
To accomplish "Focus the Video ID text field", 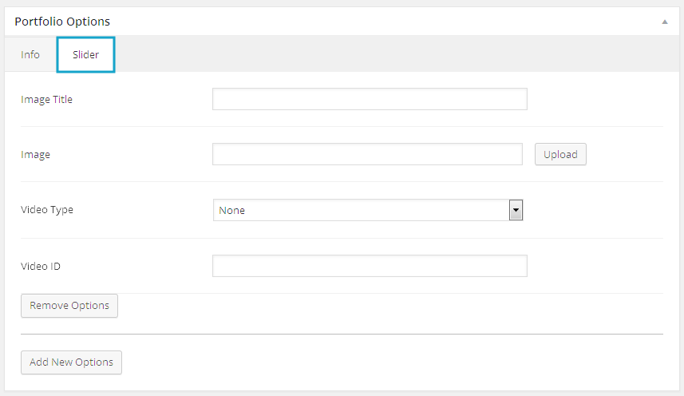I will coord(370,266).
